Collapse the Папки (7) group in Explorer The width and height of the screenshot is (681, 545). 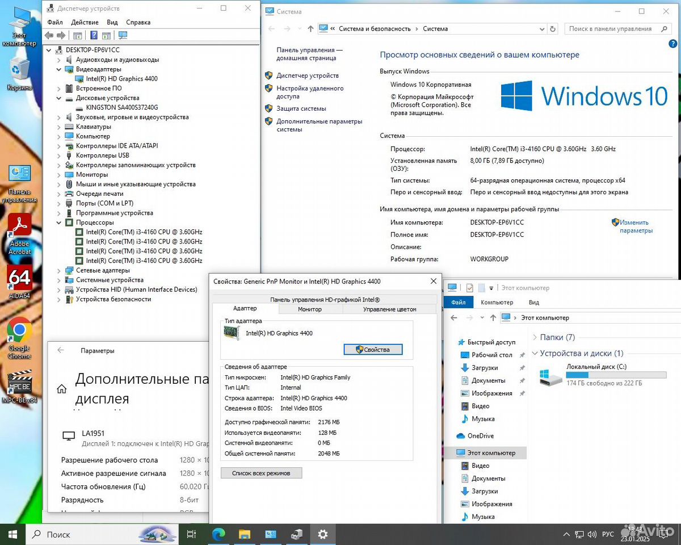click(535, 337)
